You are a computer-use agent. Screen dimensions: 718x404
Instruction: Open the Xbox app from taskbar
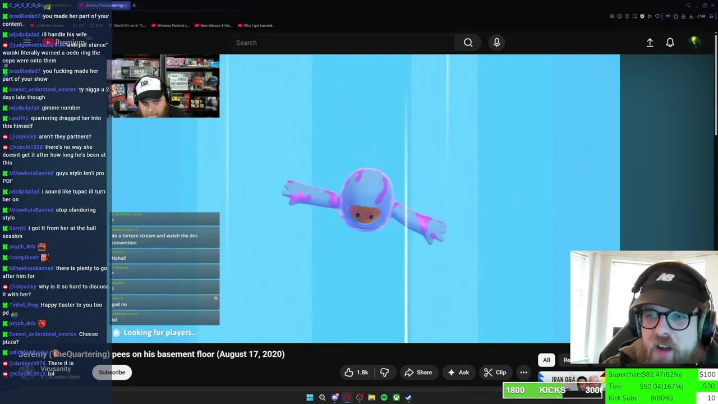click(x=396, y=397)
